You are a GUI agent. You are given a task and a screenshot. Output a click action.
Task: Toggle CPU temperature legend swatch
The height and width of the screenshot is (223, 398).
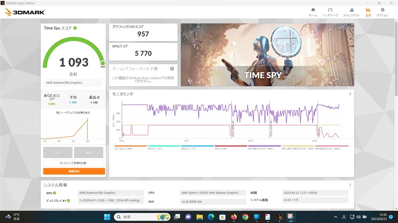click(x=164, y=146)
